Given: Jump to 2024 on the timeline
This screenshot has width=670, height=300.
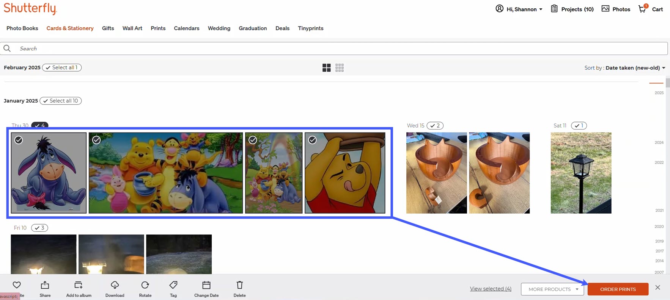Looking at the screenshot, I should pyautogui.click(x=659, y=142).
